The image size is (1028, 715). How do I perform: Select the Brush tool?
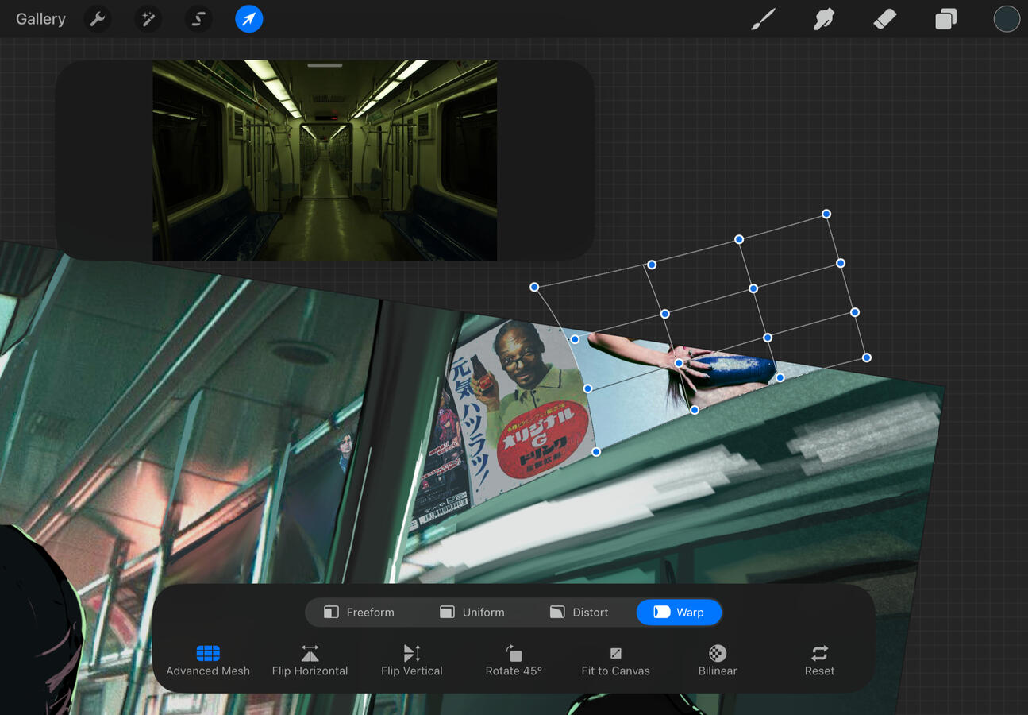[762, 18]
